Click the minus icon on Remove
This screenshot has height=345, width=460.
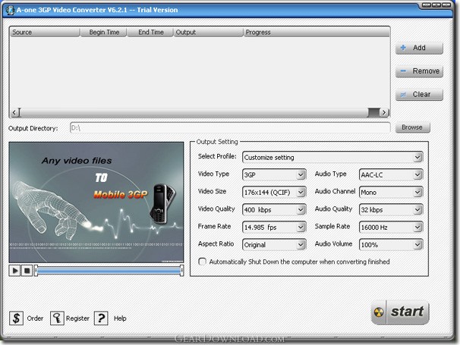coord(403,71)
